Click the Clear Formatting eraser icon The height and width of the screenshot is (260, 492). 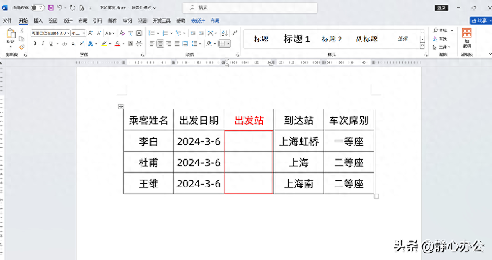[122, 33]
